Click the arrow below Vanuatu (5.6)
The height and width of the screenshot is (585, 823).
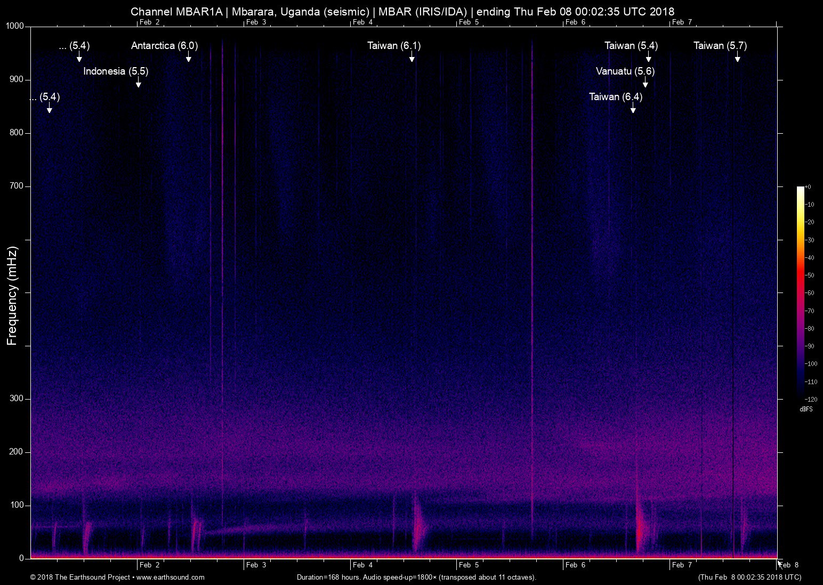tap(645, 83)
